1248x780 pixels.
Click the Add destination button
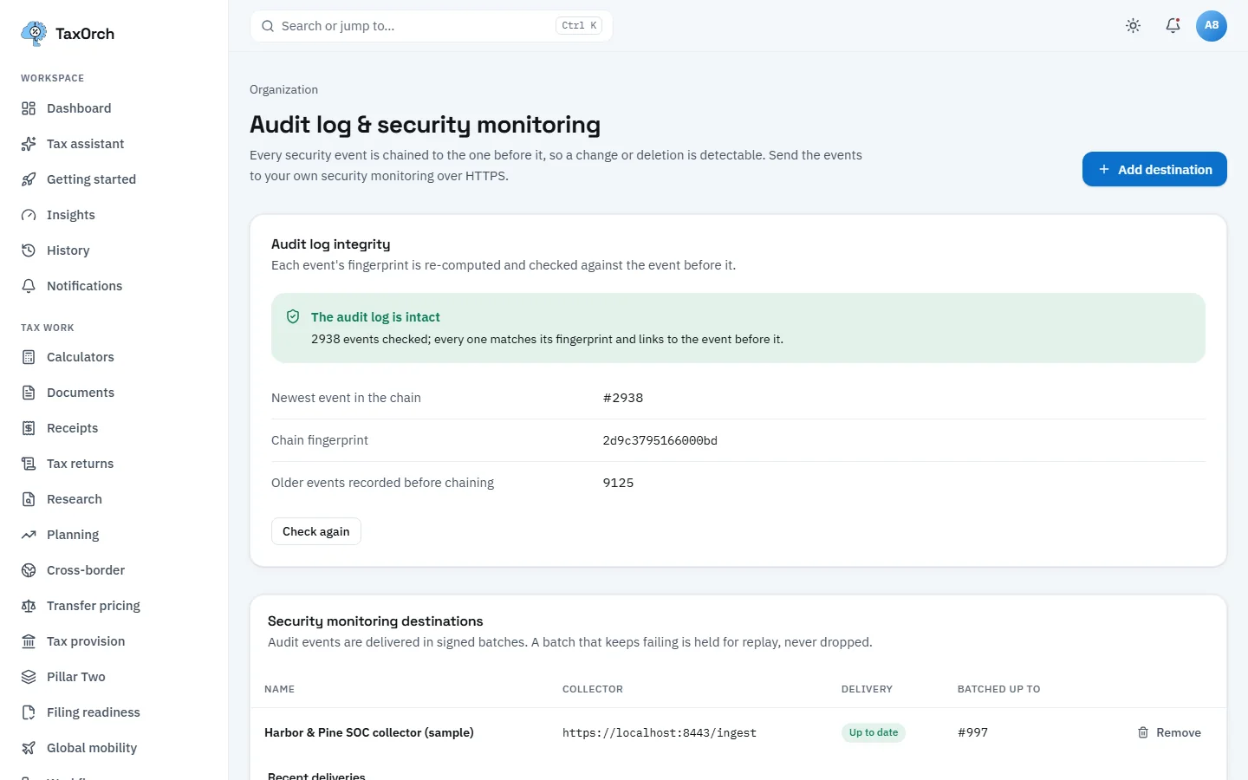[x=1154, y=169]
